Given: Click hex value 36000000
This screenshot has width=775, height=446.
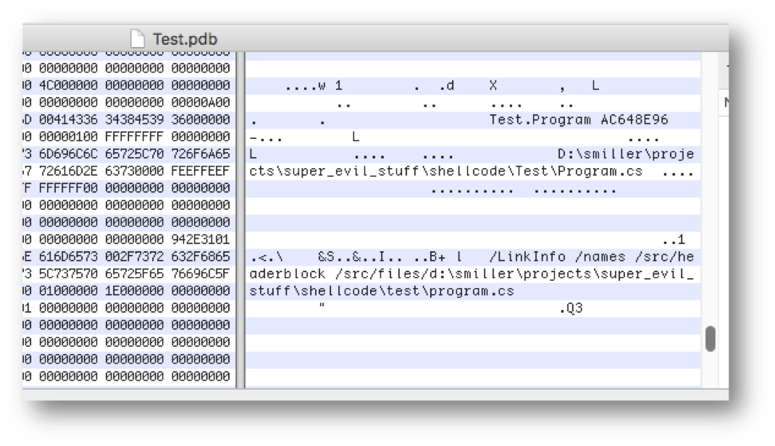Looking at the screenshot, I should pos(201,119).
